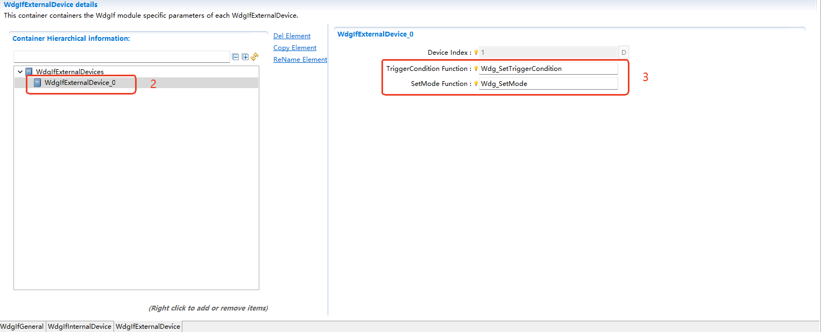Click the collapse-all icon above the container tree
This screenshot has width=821, height=332.
236,56
